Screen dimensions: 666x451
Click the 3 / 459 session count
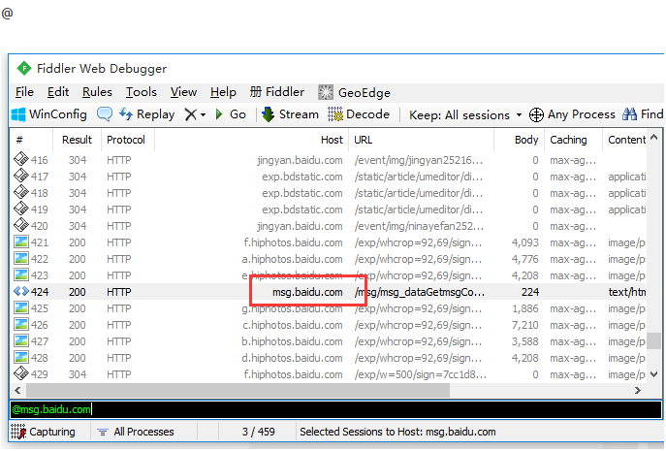tap(258, 432)
